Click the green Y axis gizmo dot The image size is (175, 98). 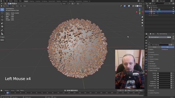click(140, 13)
